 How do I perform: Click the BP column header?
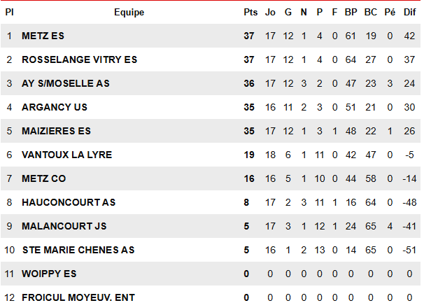point(351,13)
